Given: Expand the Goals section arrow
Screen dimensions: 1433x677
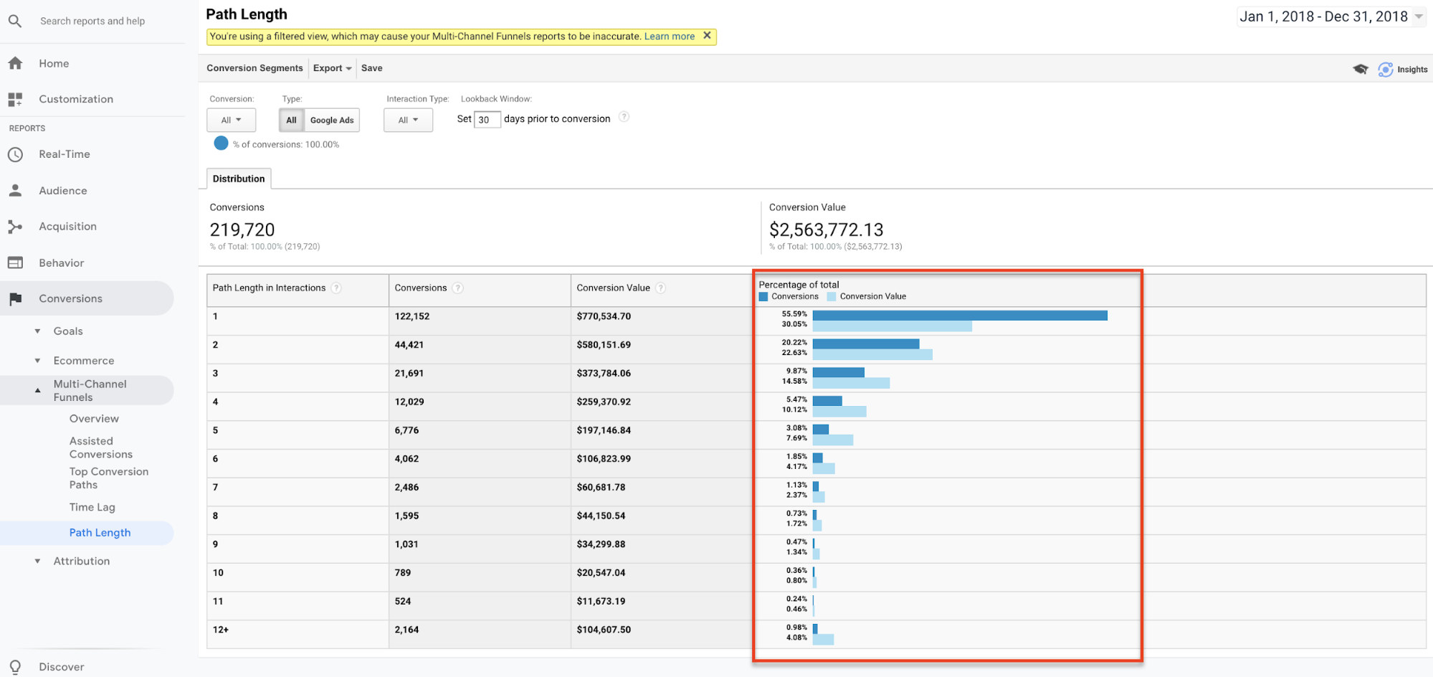Looking at the screenshot, I should (38, 331).
